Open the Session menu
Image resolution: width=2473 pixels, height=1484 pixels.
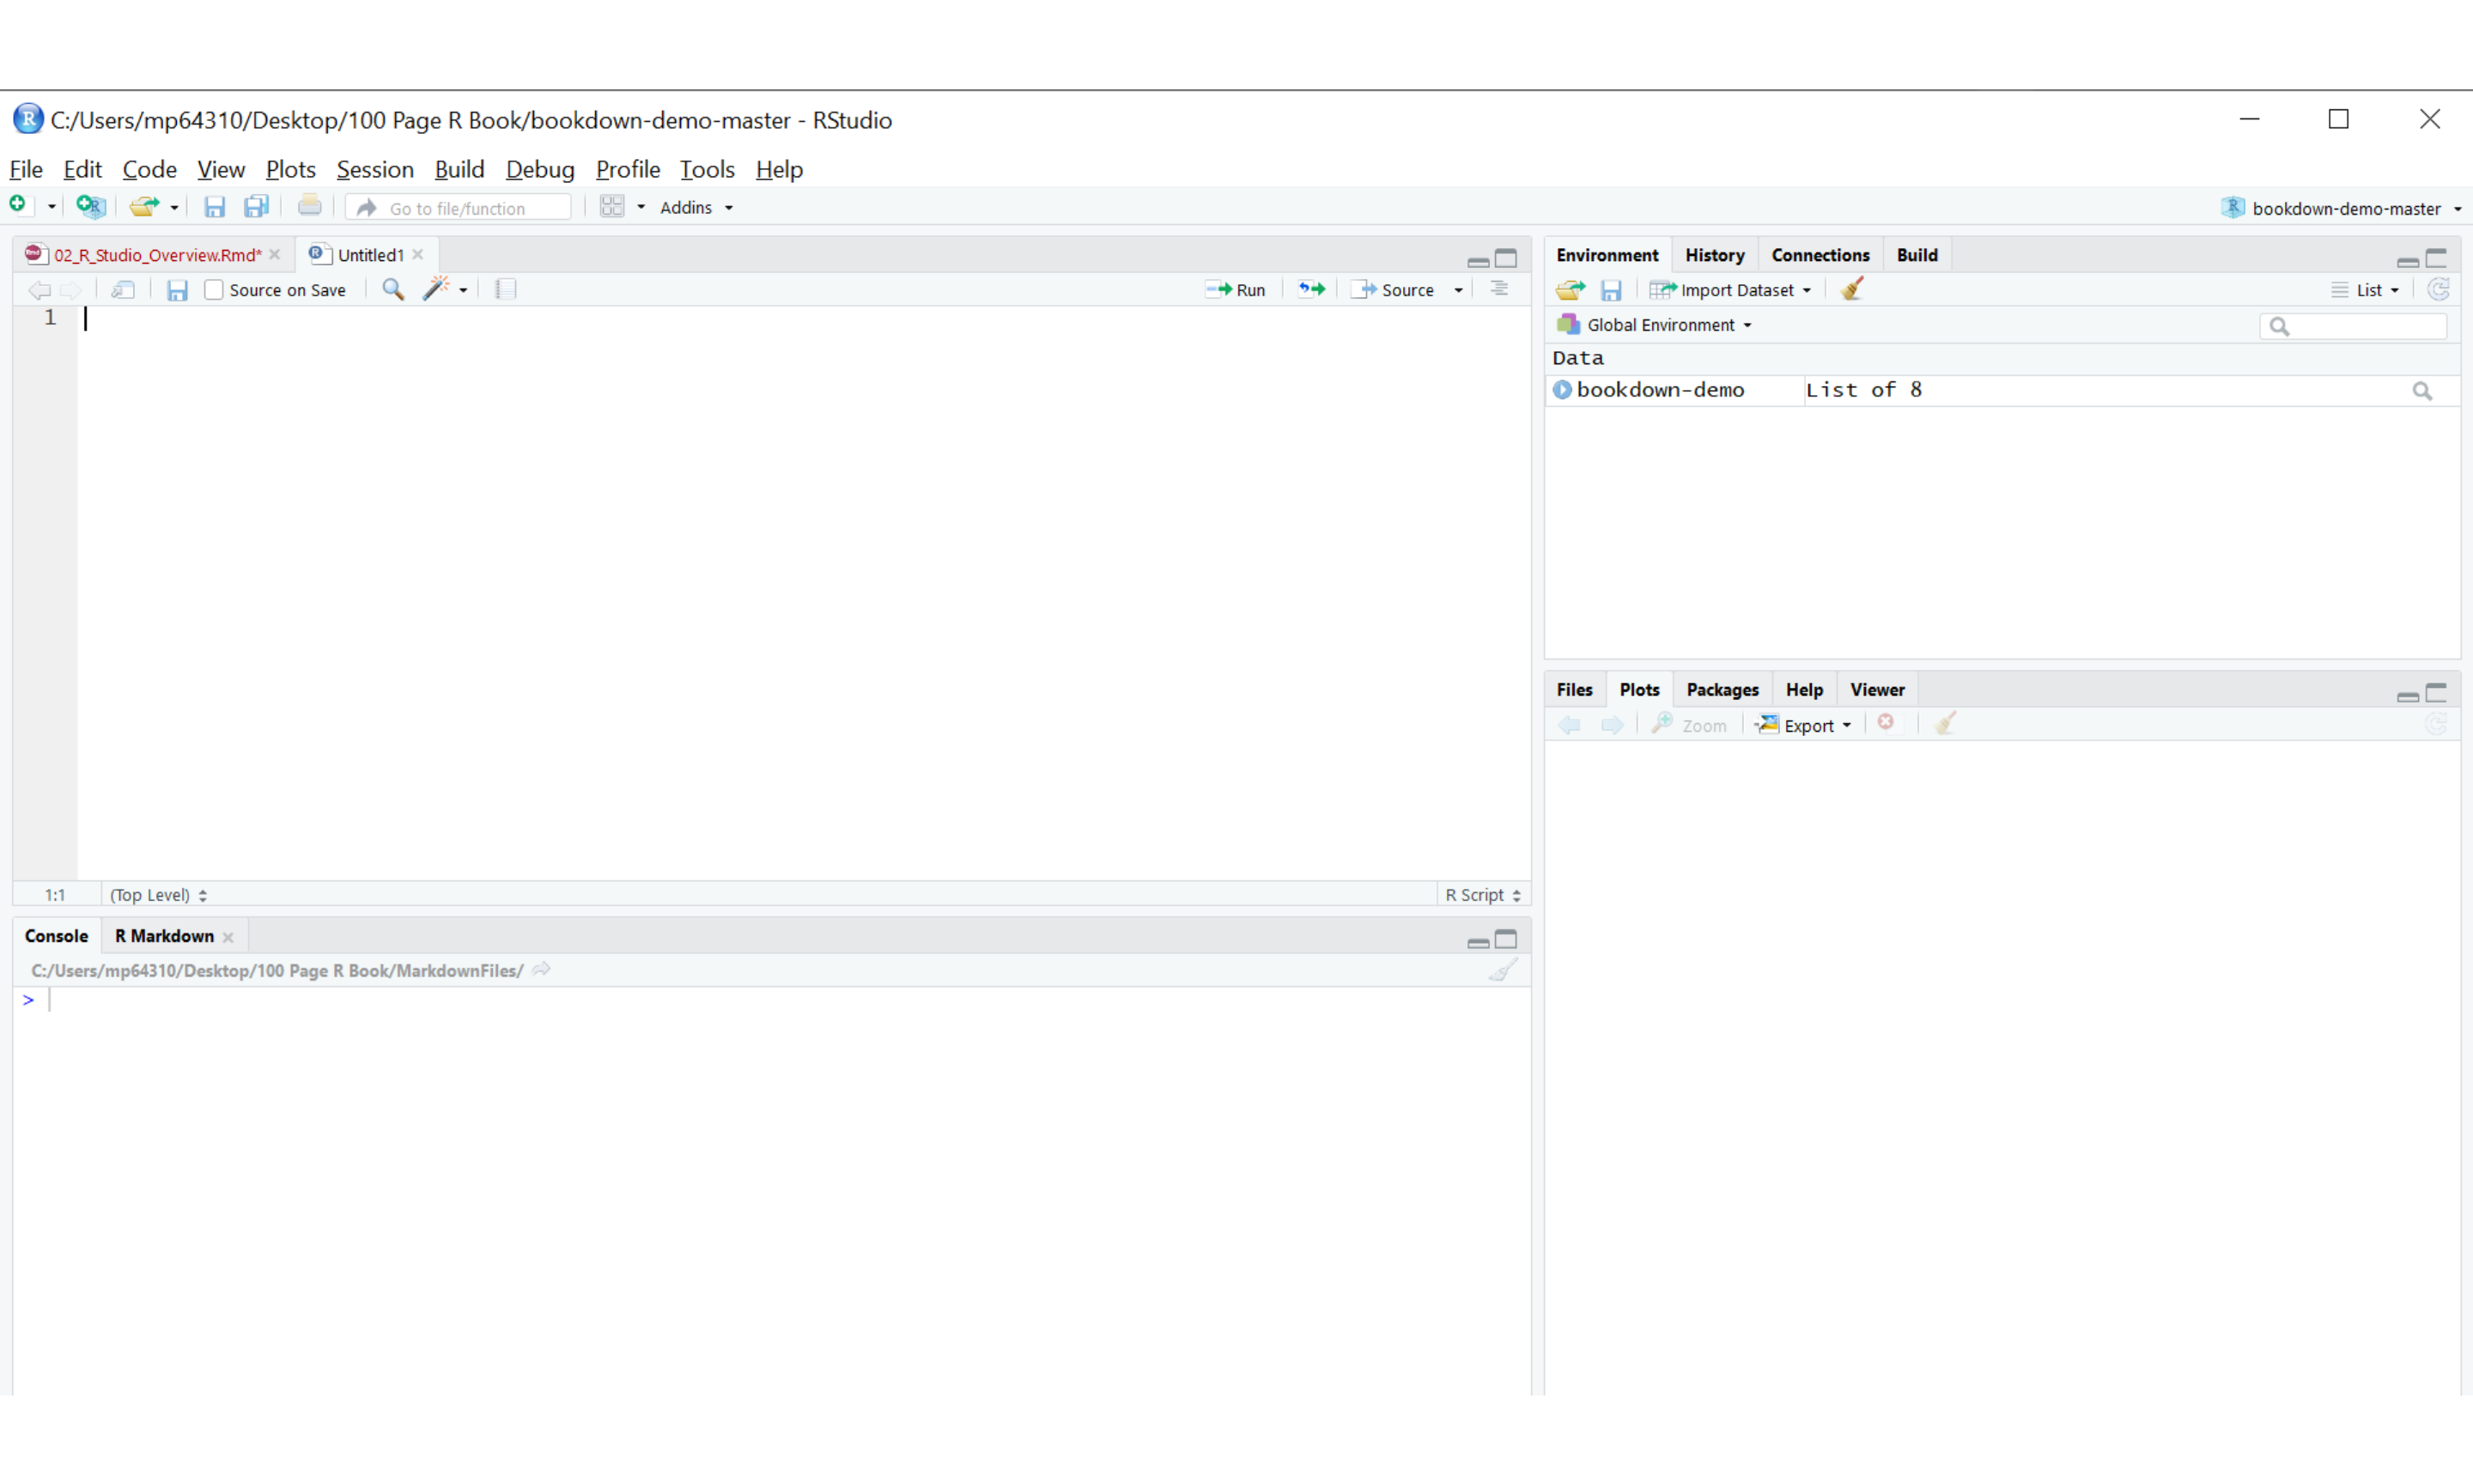[374, 169]
